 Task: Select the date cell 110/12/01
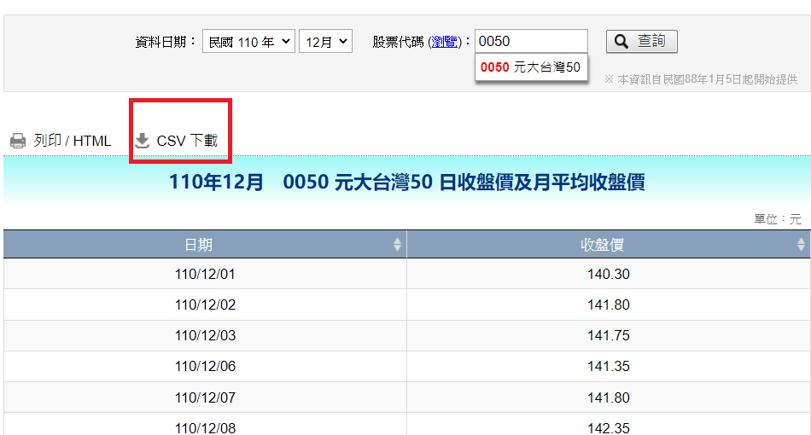coord(205,274)
